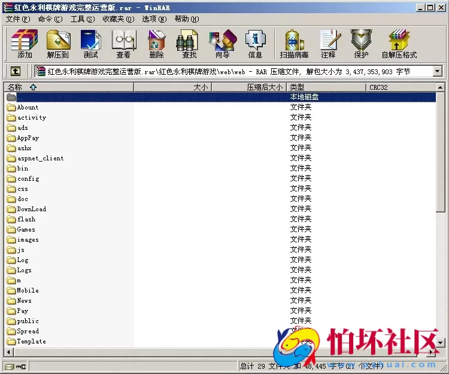Select the js folder

point(16,250)
